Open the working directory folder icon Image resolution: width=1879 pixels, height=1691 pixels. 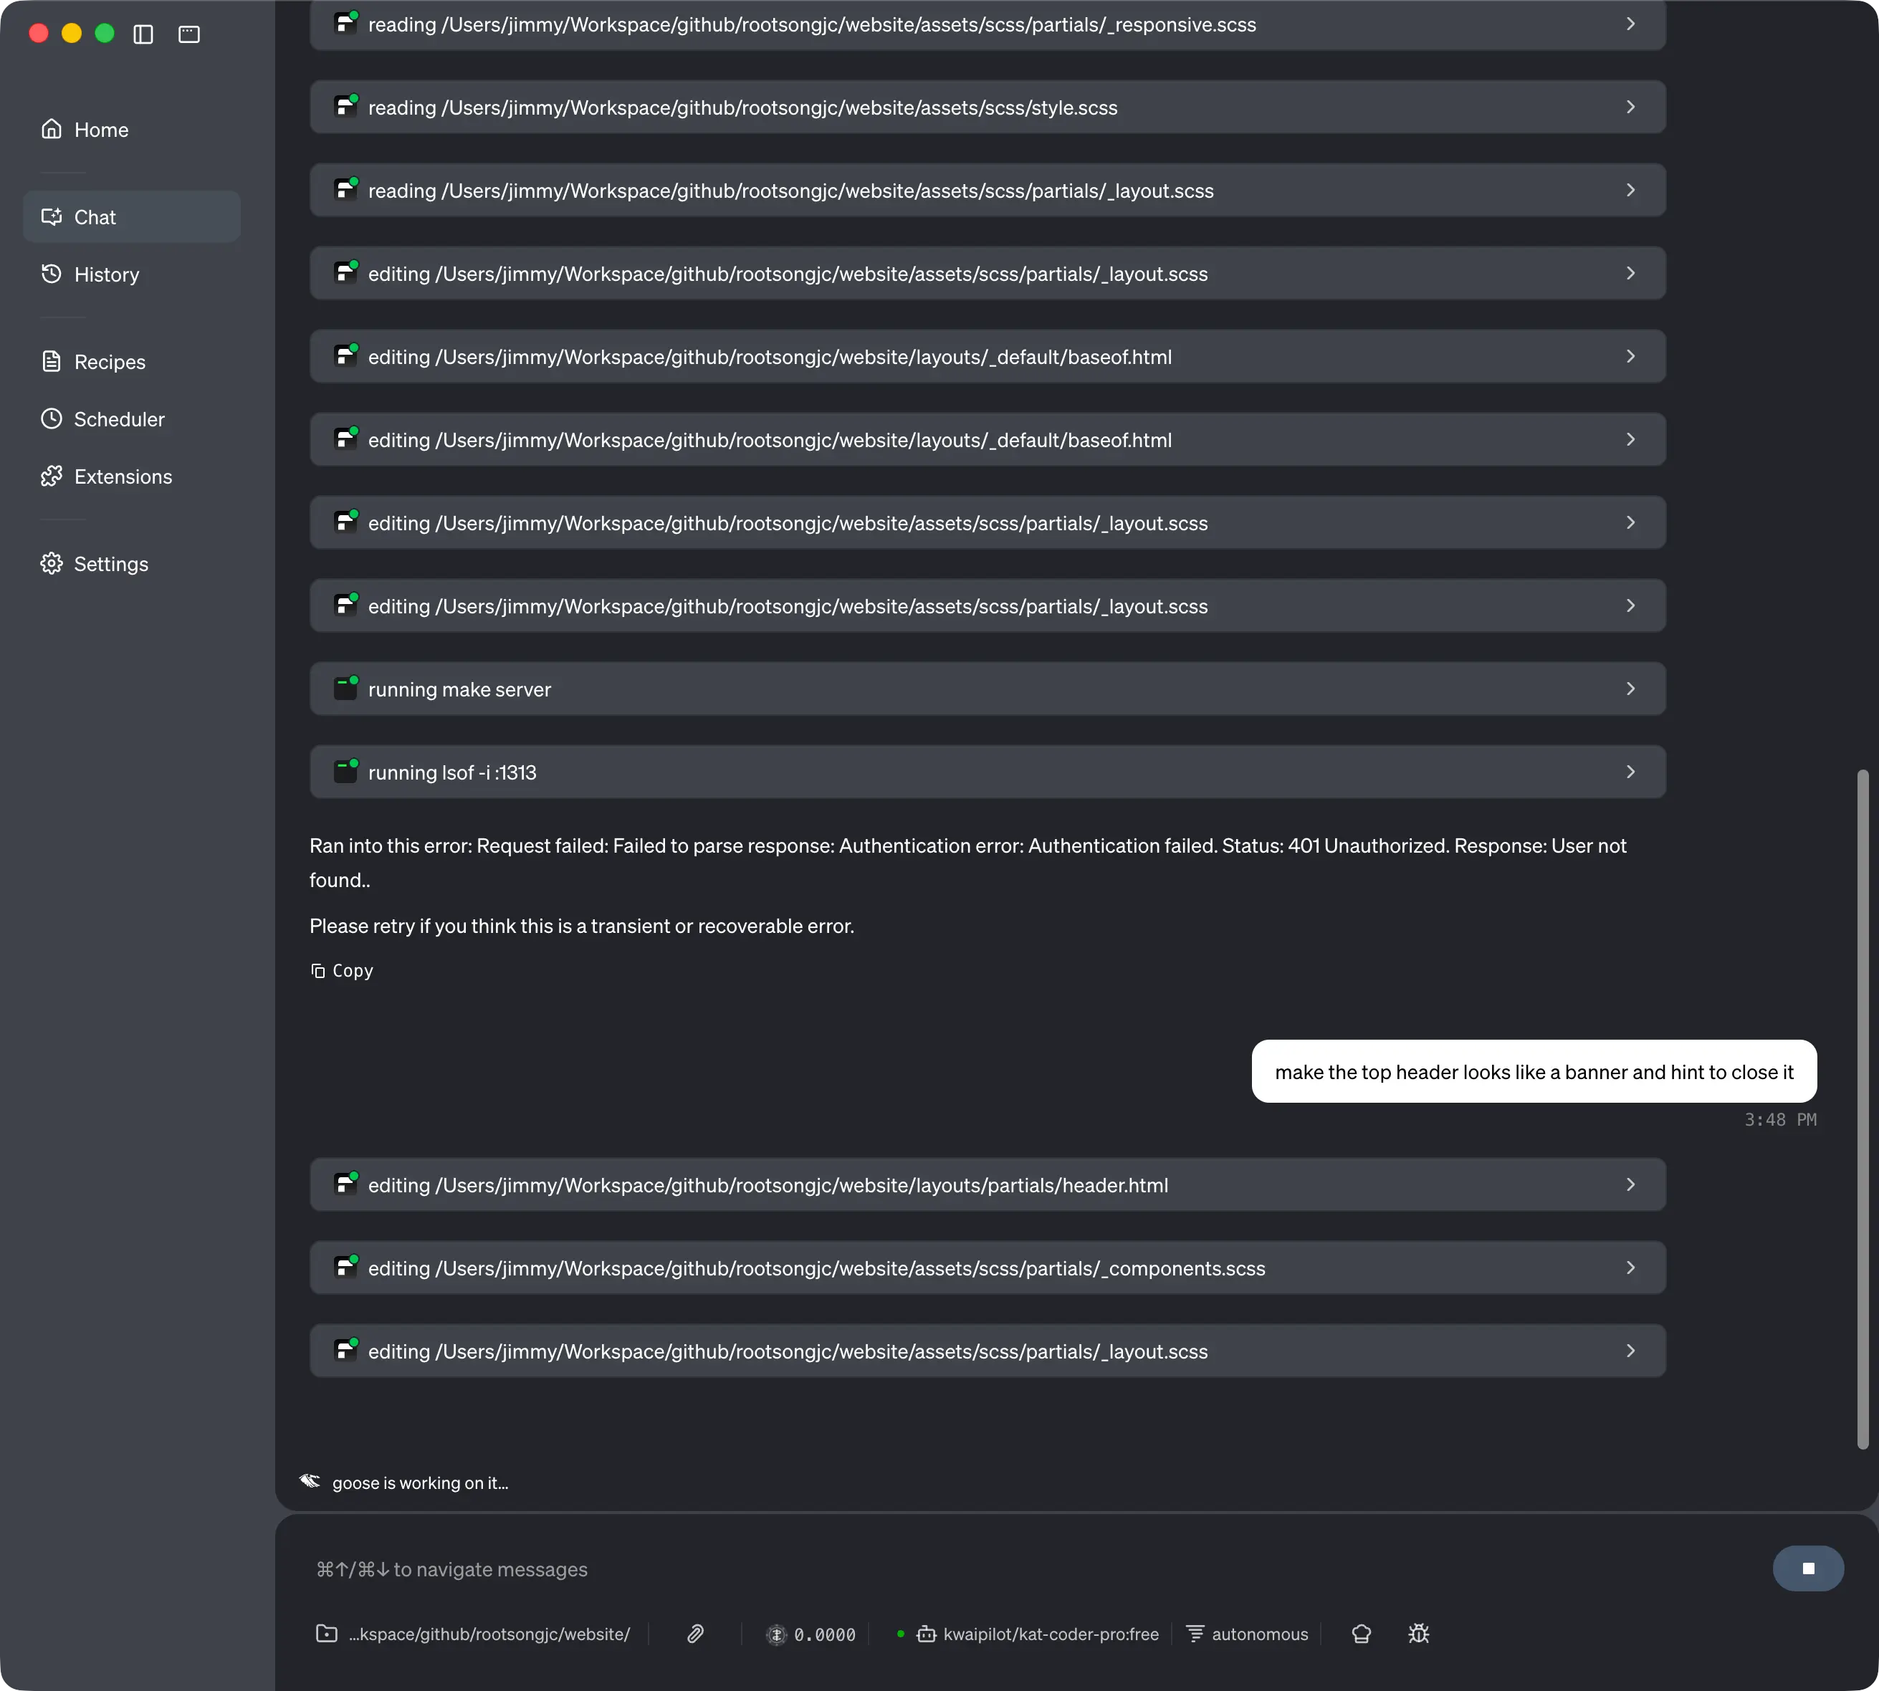325,1634
